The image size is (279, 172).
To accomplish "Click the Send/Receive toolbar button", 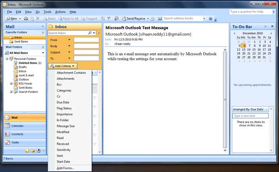I will click(134, 18).
